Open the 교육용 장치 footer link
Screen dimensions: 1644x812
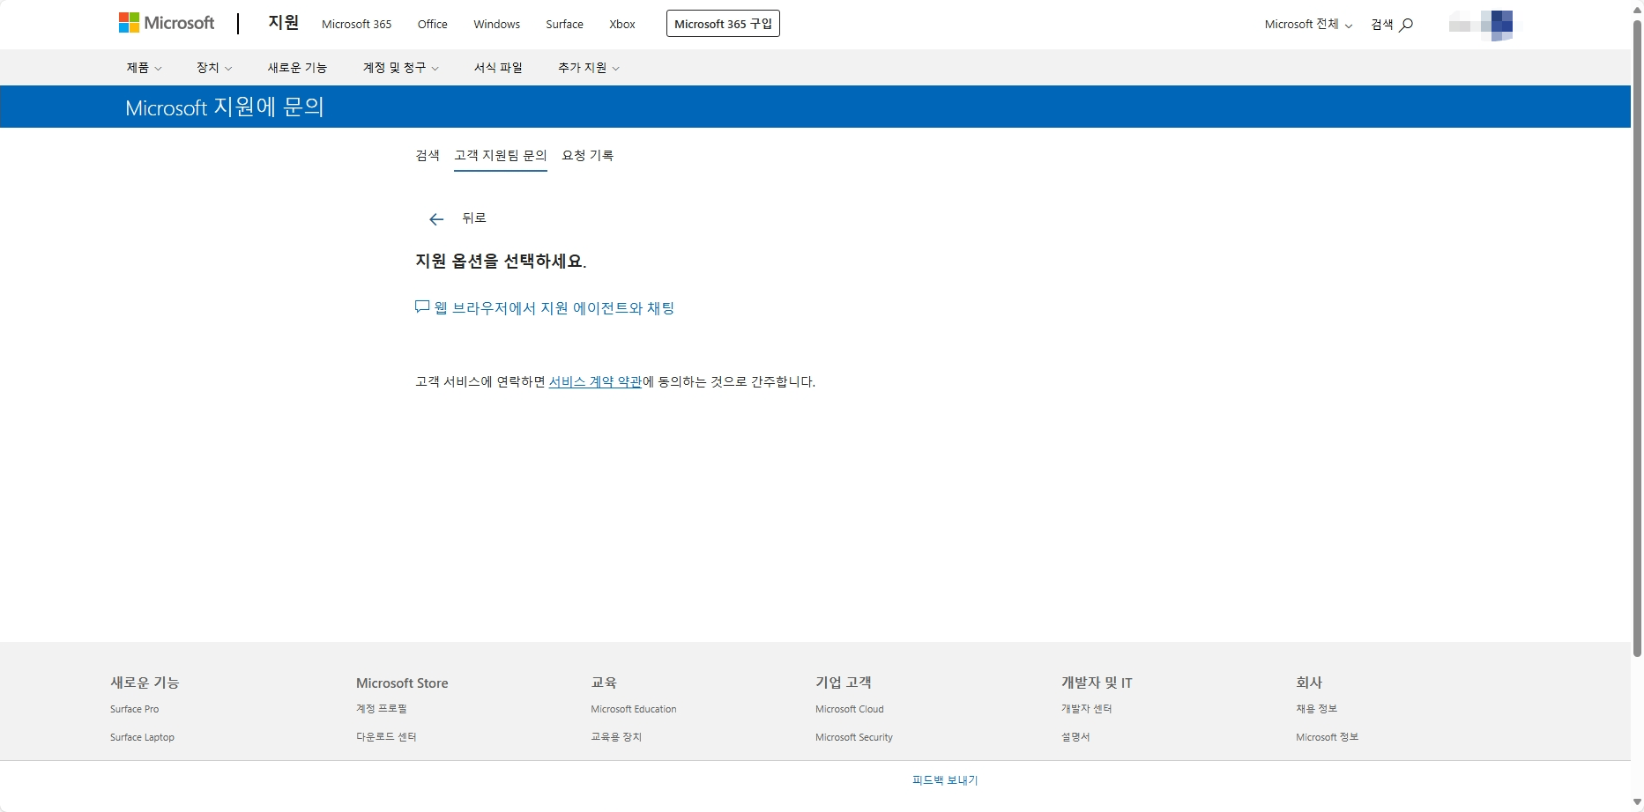616,737
